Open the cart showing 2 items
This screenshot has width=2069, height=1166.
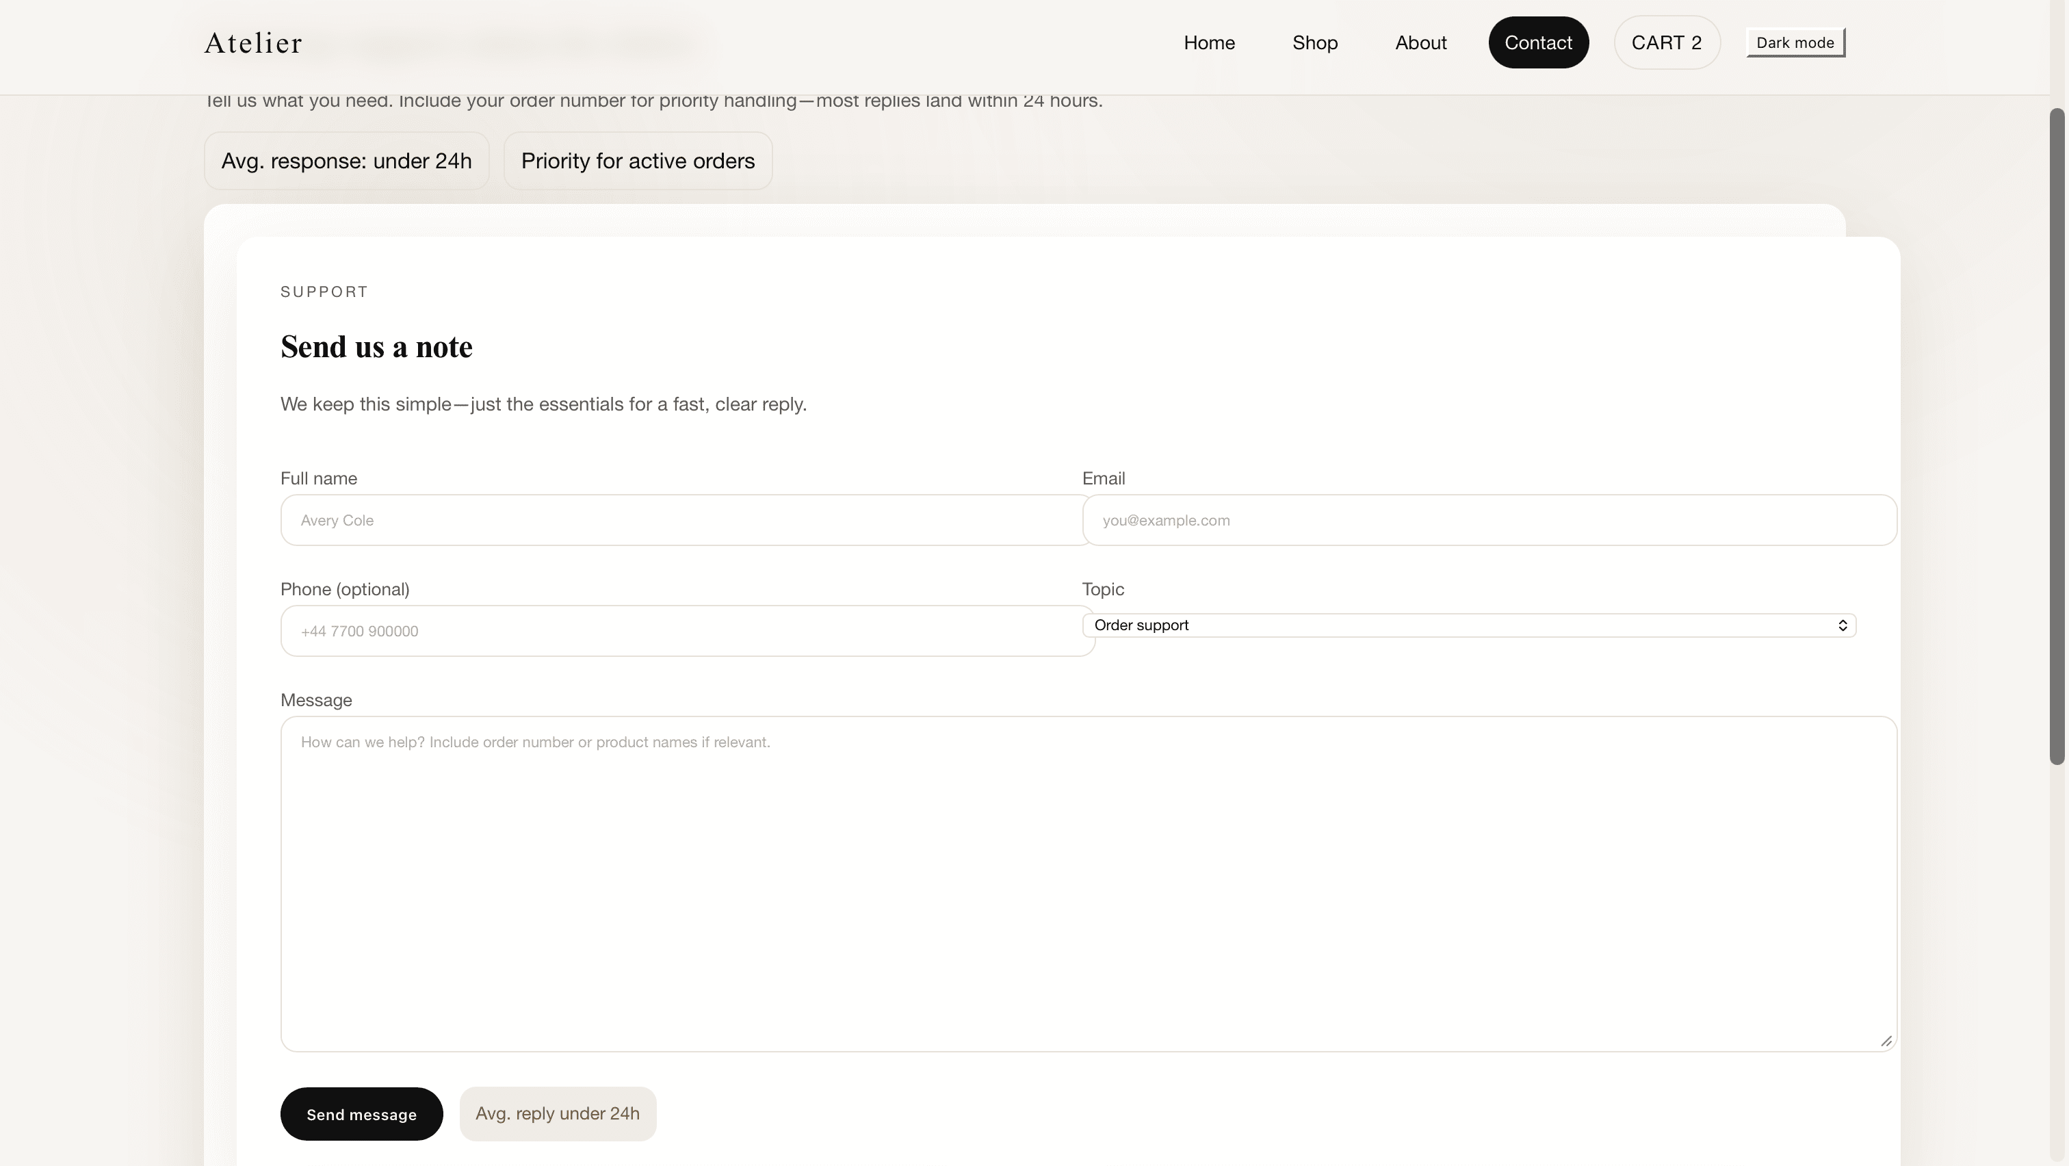click(x=1667, y=42)
